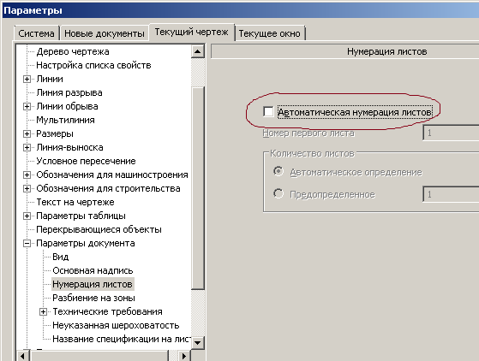Select Автоматическое определение radio button

[278, 171]
